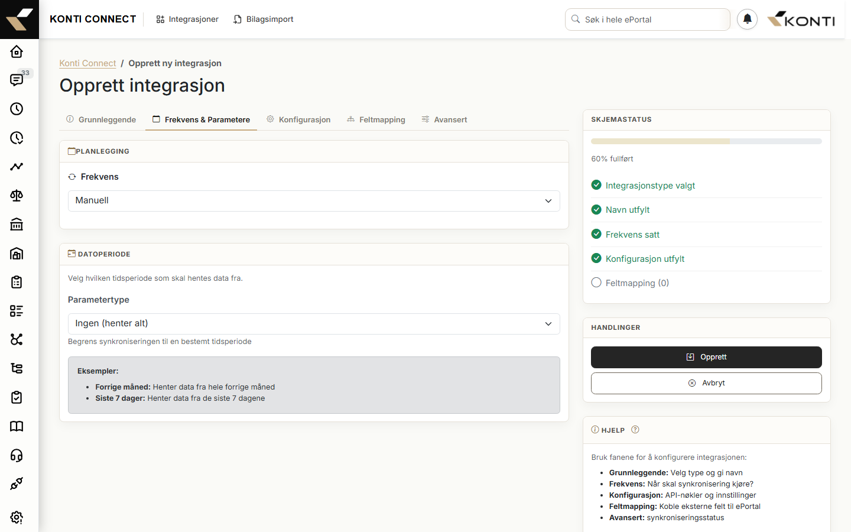The image size is (851, 532).
Task: Click the Konfigurasjon utfylt checkmark
Action: pos(596,258)
